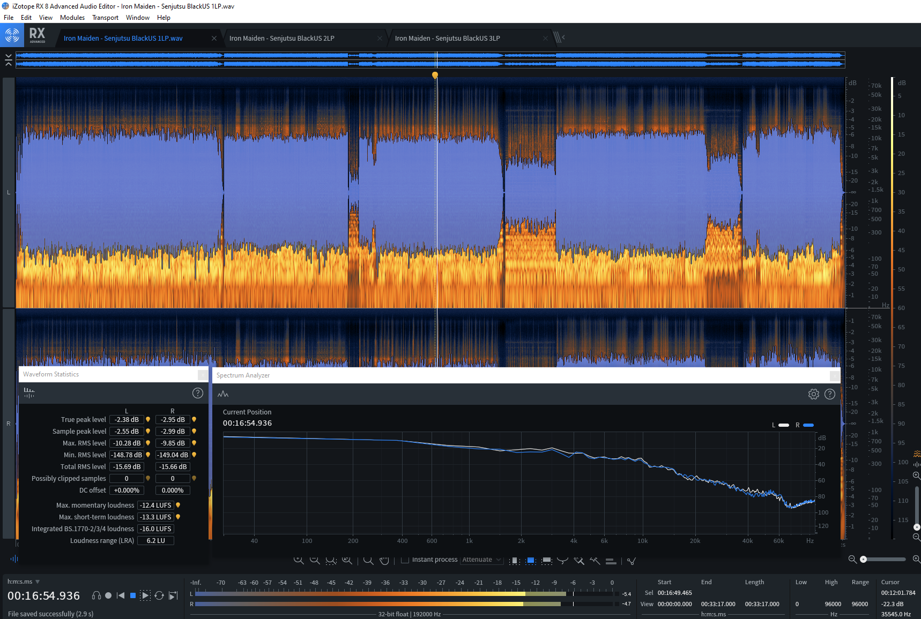Viewport: 921px width, 619px height.
Task: Open Spectrum Analyzer help icon
Action: point(830,394)
